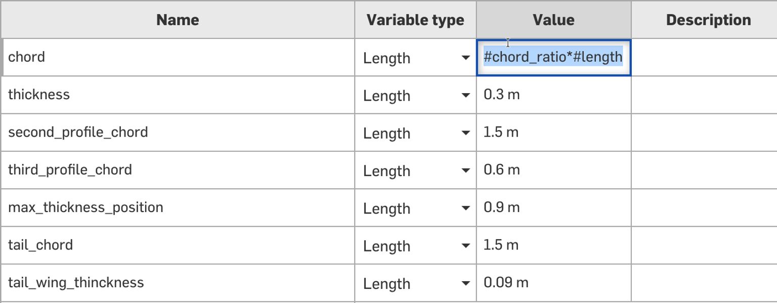
Task: Edit the 0.6 m value of third_profile_chord
Action: click(553, 170)
